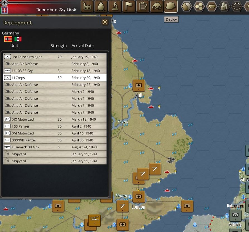This screenshot has height=232, width=249.
Task: Select the German flag in Deployment panel
Action: [8, 39]
